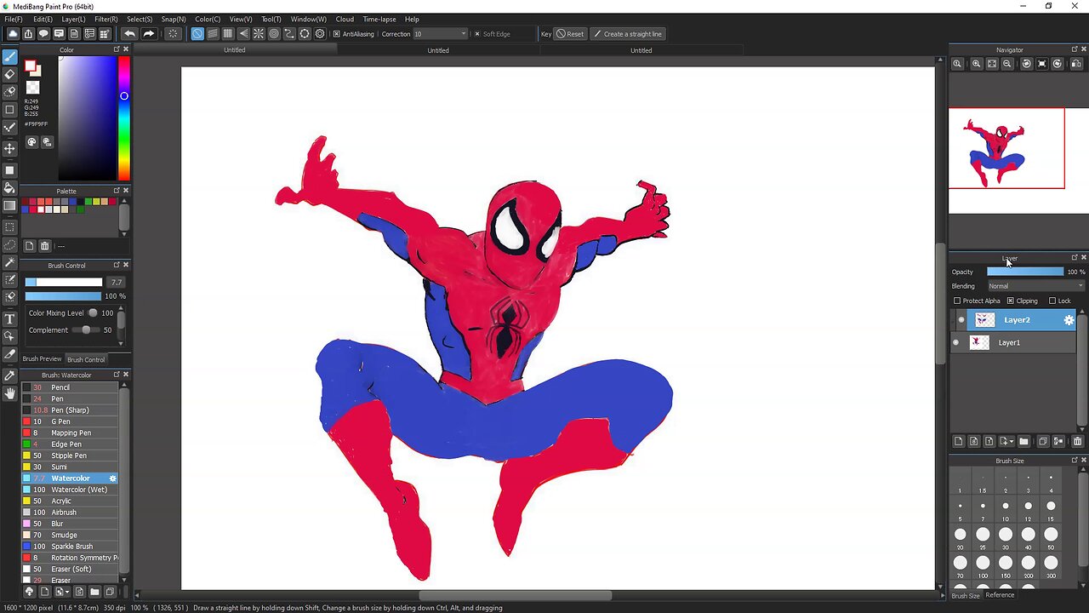The height and width of the screenshot is (613, 1089).
Task: Undock the Color panel
Action: coord(117,49)
